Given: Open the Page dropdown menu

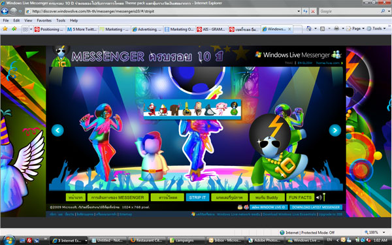Looking at the screenshot, I should (x=355, y=29).
